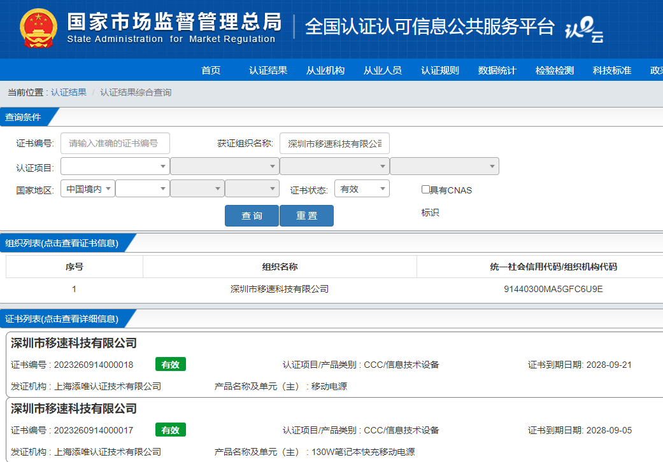Click 国家市场监督管理总局 header title
This screenshot has width=663, height=462.
174,22
